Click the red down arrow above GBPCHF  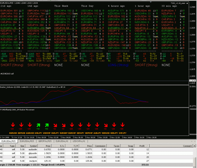[x=89, y=125]
